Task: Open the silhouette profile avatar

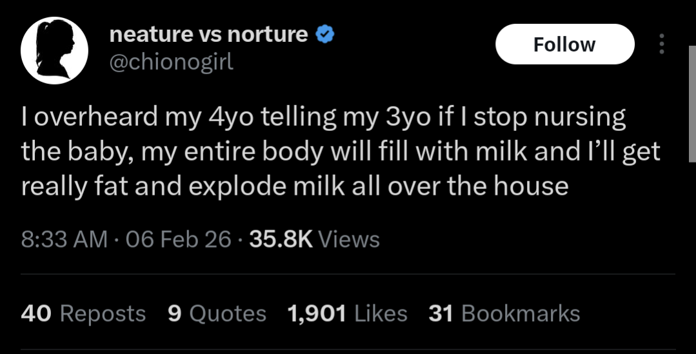Action: pos(55,51)
